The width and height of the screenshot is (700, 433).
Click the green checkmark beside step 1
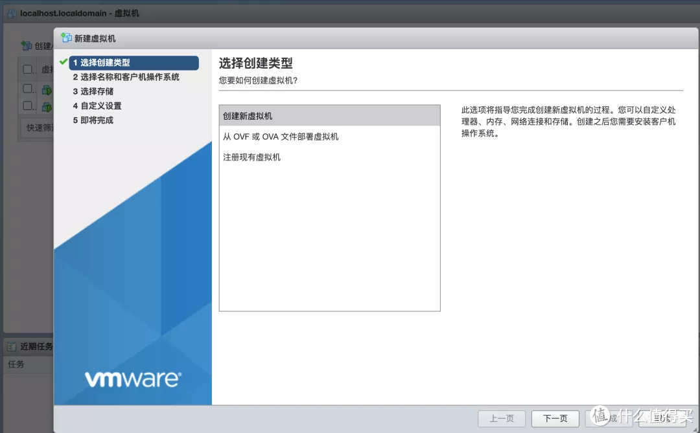tap(63, 62)
